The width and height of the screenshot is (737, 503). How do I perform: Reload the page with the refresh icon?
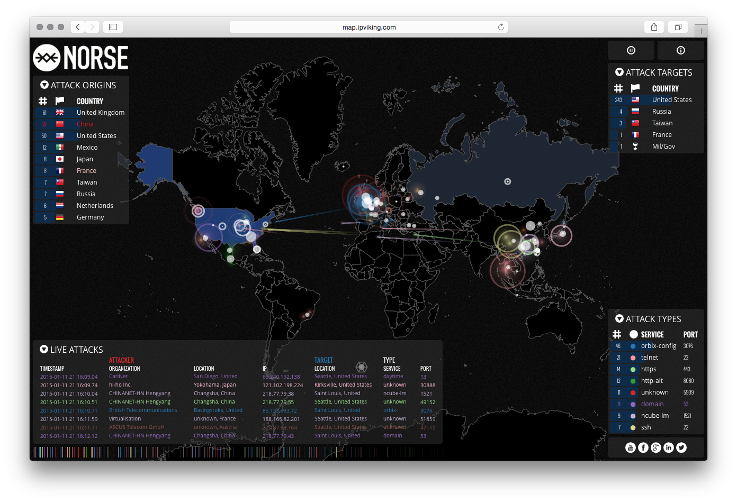click(x=501, y=26)
